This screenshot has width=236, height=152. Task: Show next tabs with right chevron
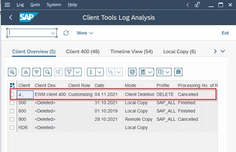215,51
